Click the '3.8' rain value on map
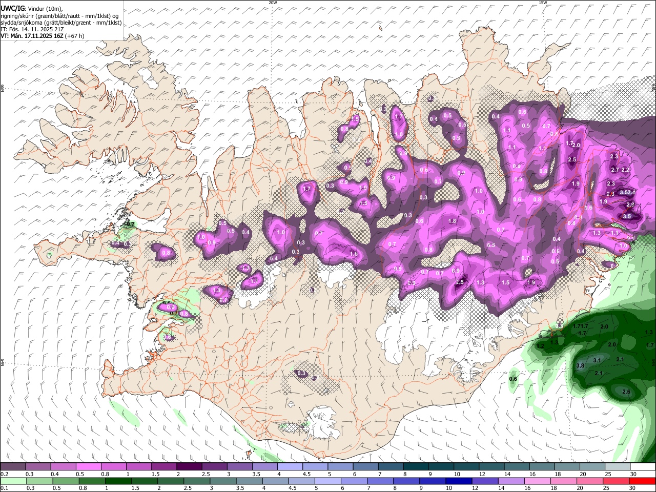The width and height of the screenshot is (656, 492). pos(580,366)
